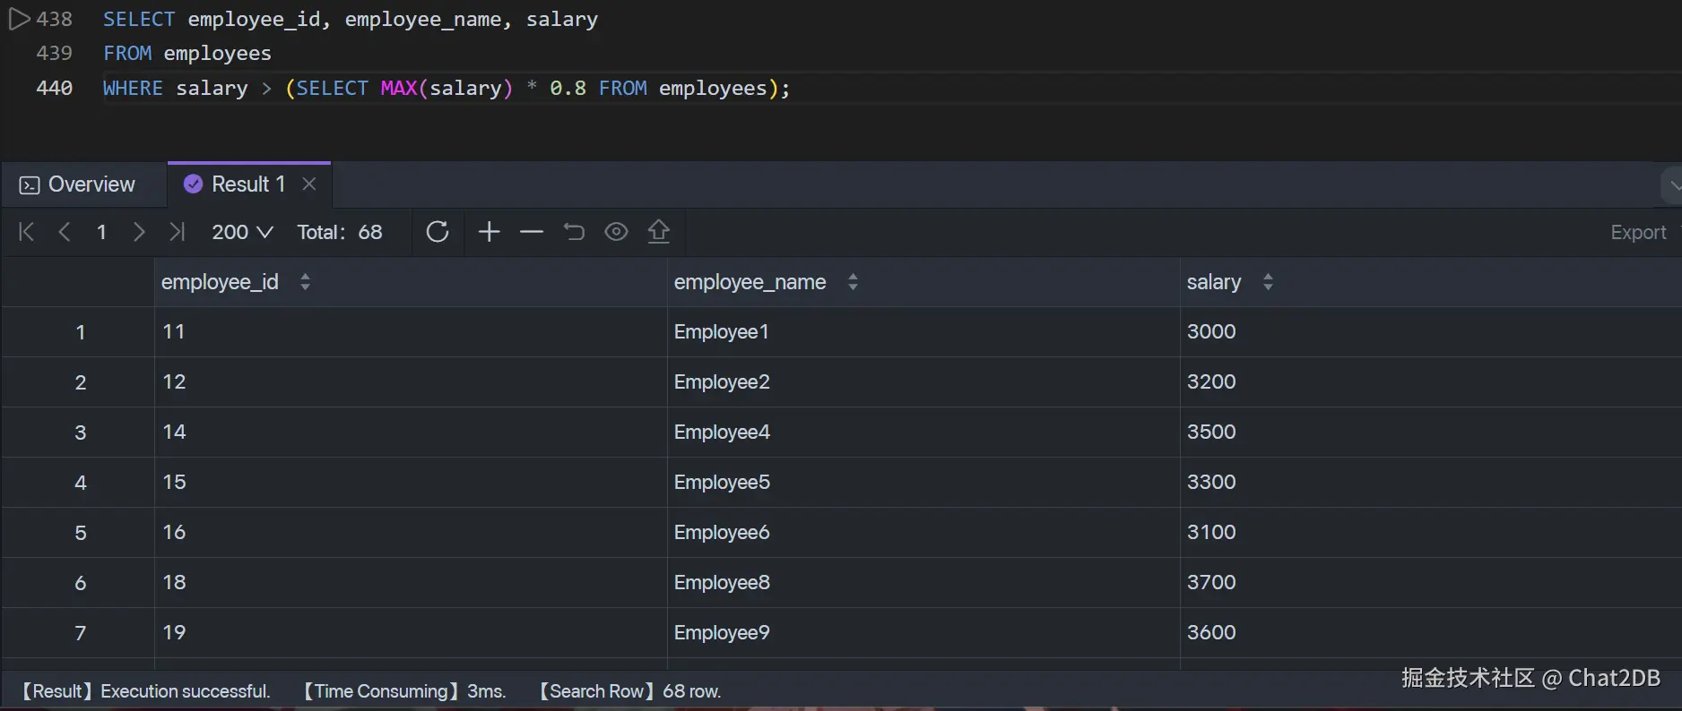
Task: Select row number 4
Action: (80, 483)
